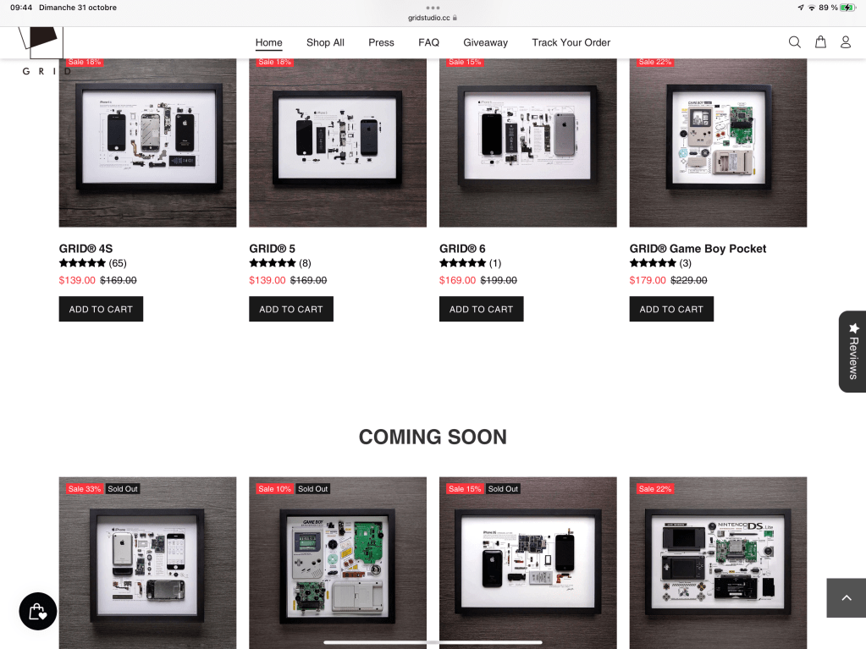
Task: Open the wishlist bag heart icon
Action: 38,611
